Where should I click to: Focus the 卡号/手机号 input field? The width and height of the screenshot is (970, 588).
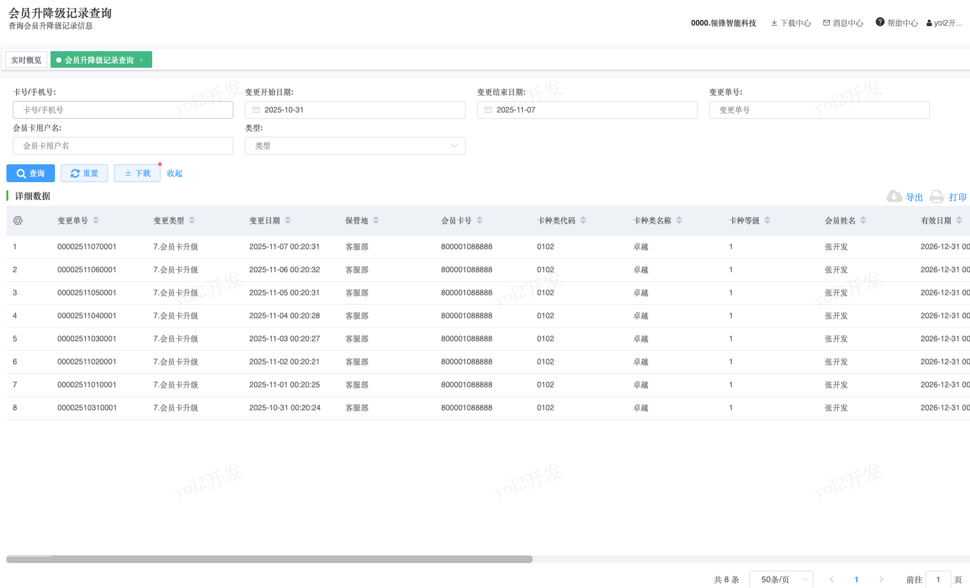point(123,110)
